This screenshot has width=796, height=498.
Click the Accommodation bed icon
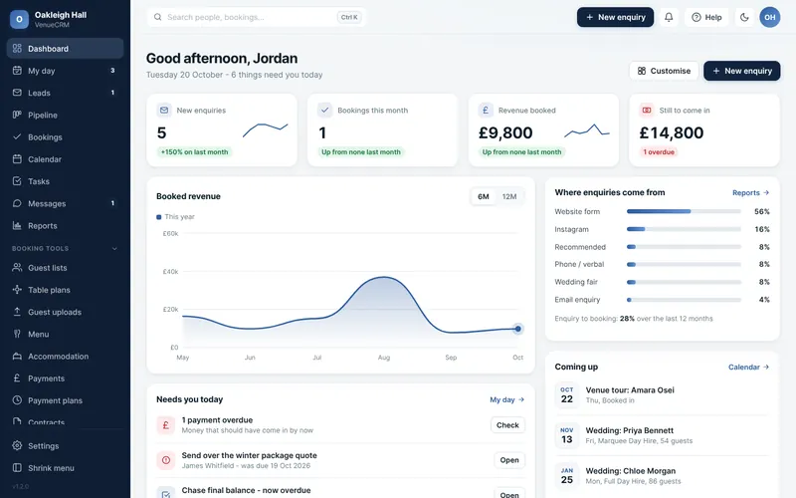click(x=17, y=357)
